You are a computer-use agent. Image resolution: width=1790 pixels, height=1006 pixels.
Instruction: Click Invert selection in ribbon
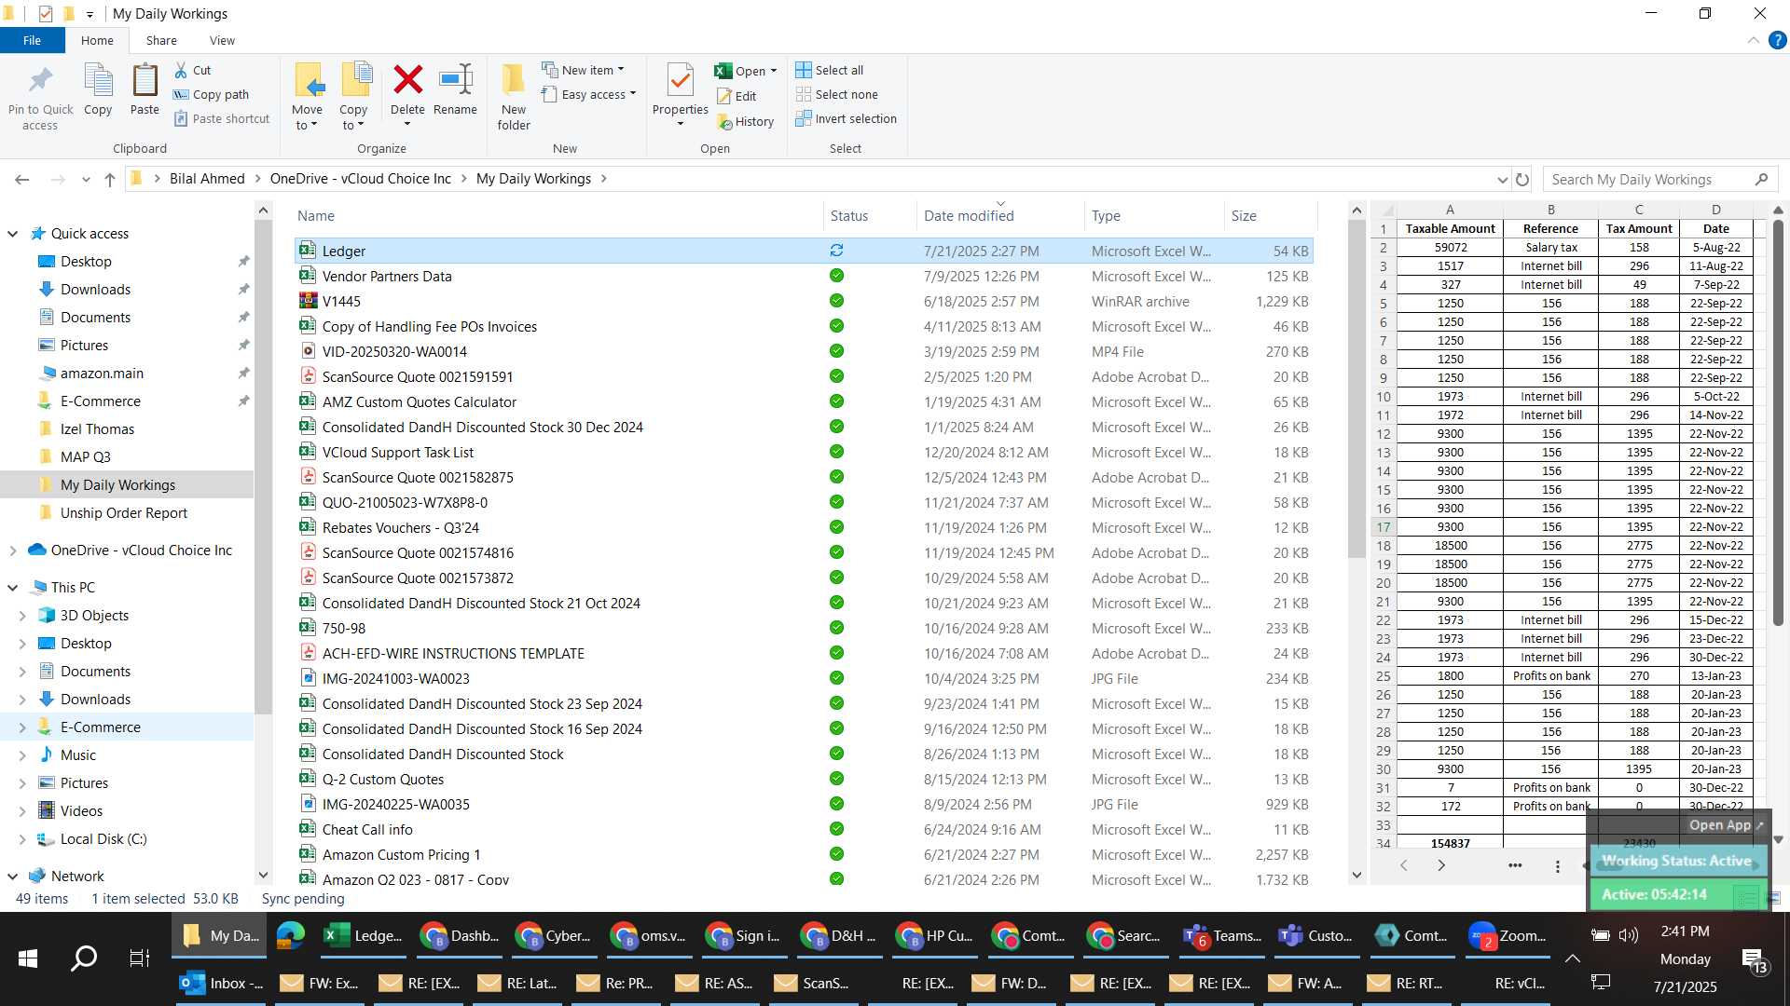pos(847,118)
